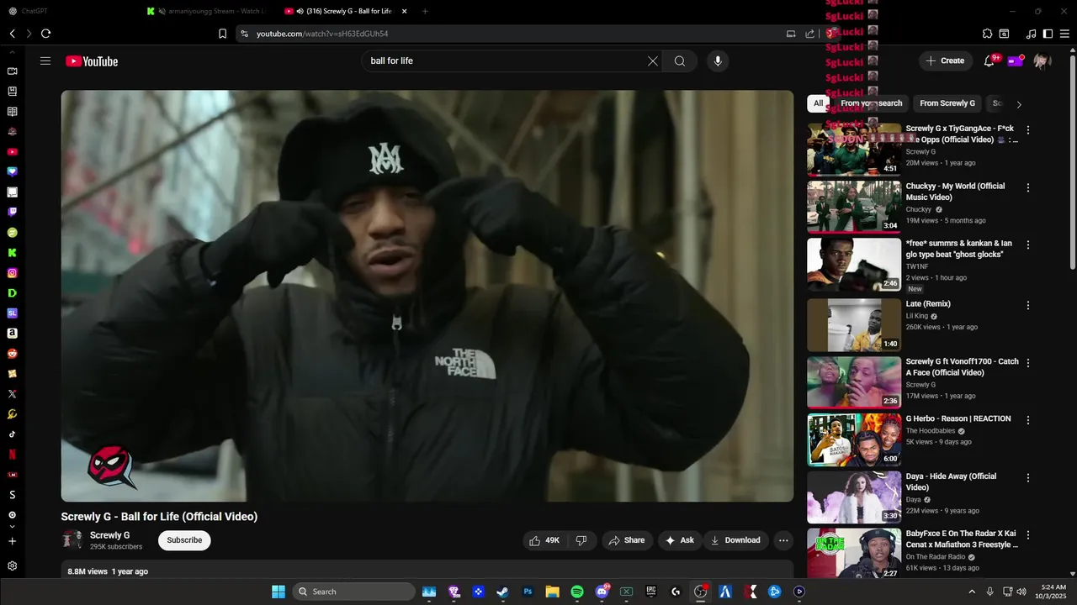Open Reddit in the browser sidebar
This screenshot has height=605, width=1077.
coord(13,354)
